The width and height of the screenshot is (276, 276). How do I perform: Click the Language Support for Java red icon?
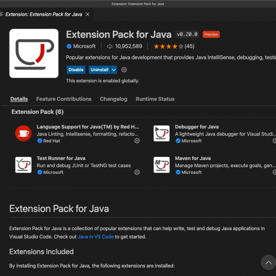click(23, 133)
